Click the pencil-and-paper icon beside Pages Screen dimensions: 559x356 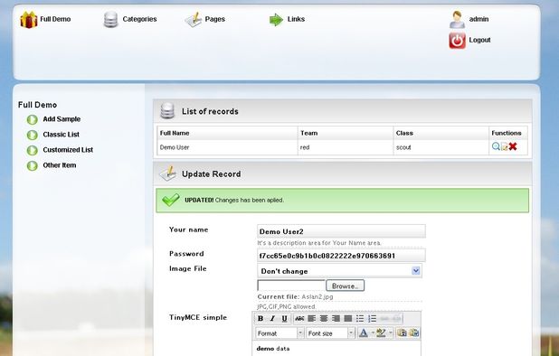click(x=194, y=20)
